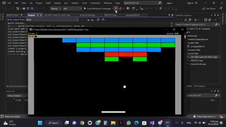Open the Debug configuration dropdown

point(56,8)
